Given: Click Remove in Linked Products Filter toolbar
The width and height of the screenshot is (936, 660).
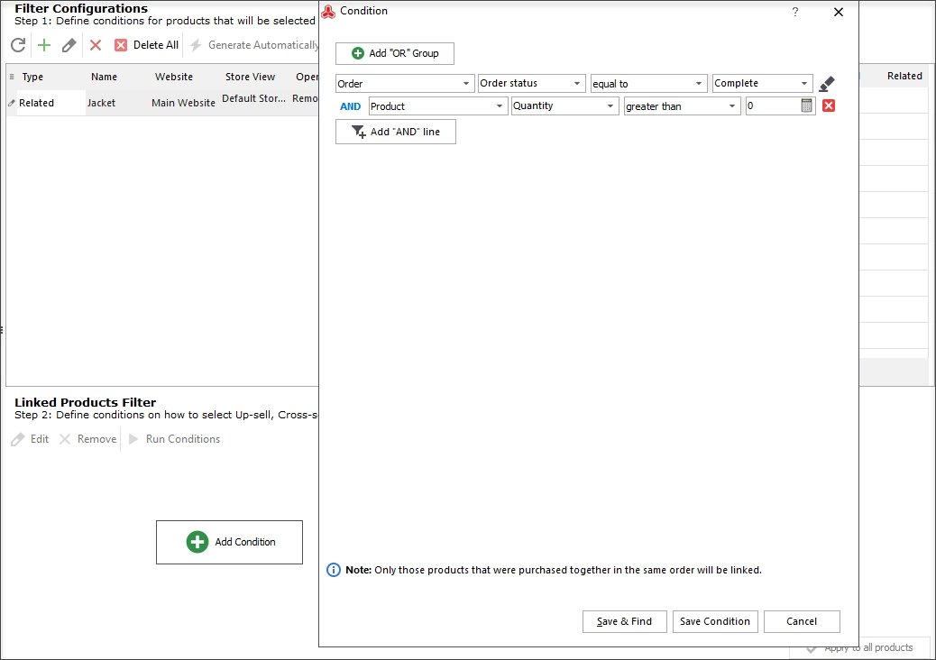Looking at the screenshot, I should [x=88, y=439].
